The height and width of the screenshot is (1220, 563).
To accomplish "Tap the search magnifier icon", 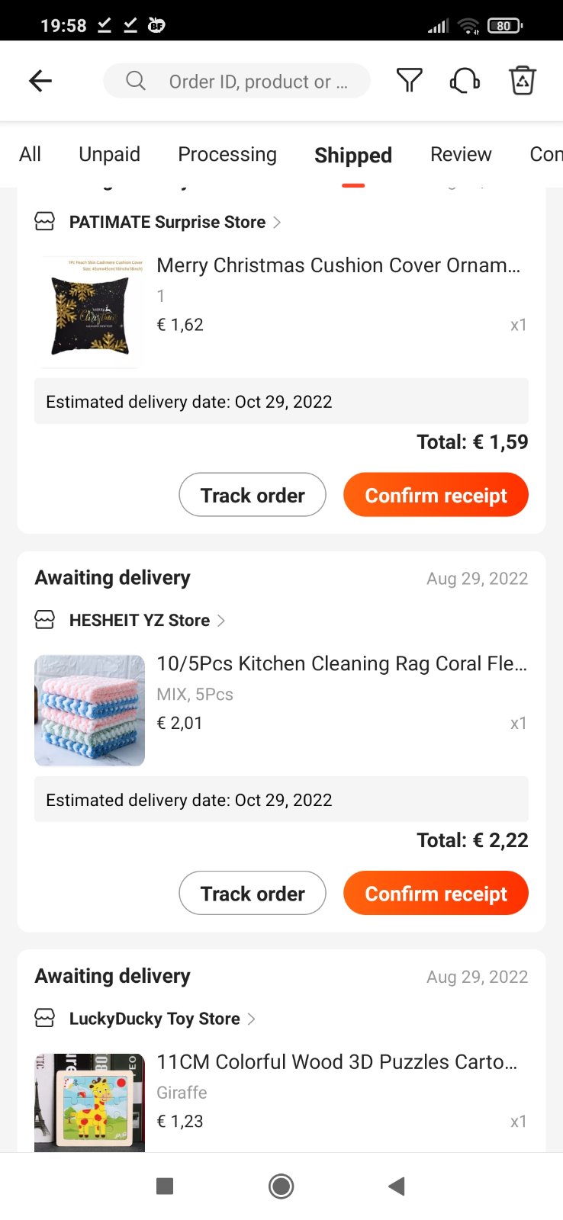I will 136,81.
